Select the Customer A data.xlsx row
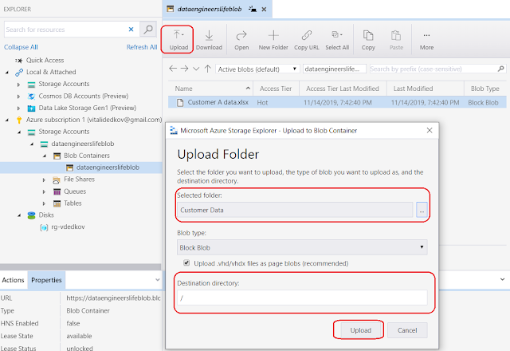Screen dimensions: 510x351 click(337, 102)
